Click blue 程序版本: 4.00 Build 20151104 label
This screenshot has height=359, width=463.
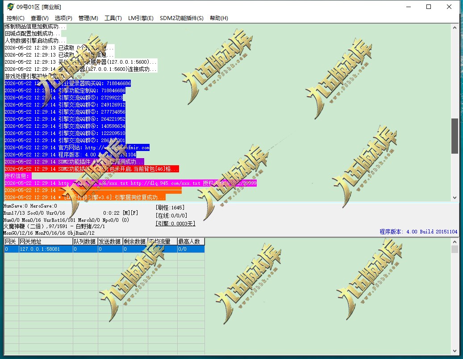[x=418, y=232]
